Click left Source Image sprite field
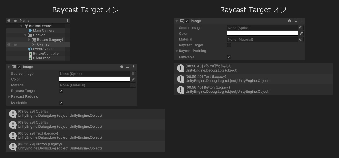The image size is (339, 158). point(95,74)
